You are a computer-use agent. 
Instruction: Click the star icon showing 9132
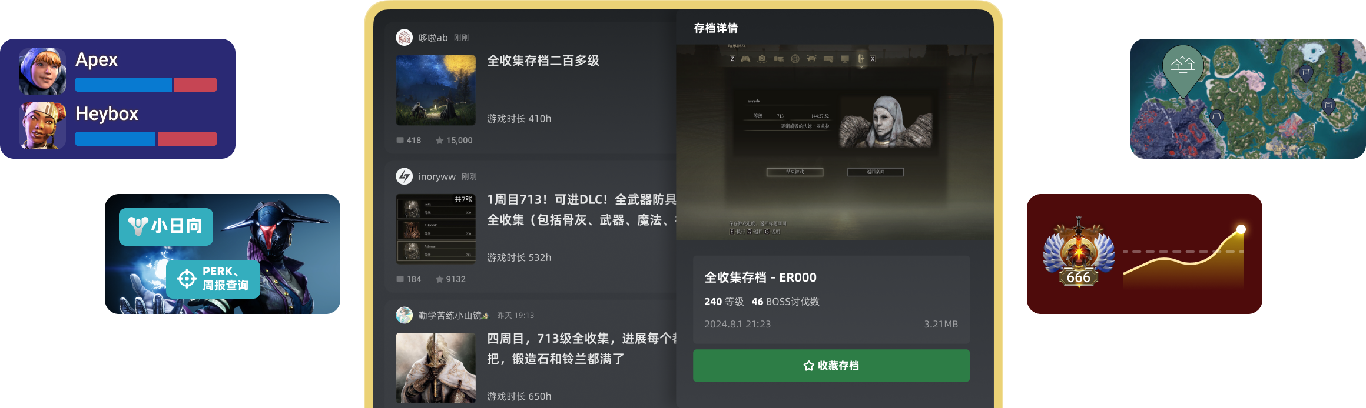[x=439, y=279]
